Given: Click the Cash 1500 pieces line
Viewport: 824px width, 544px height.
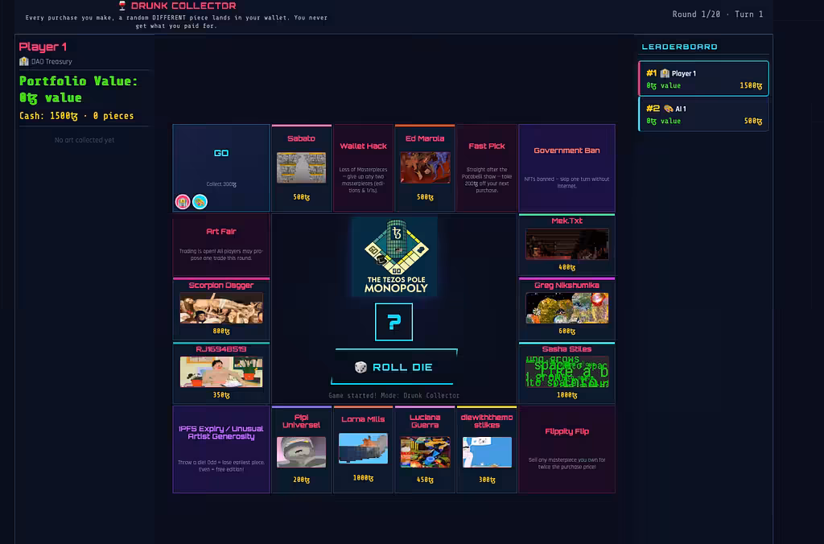Looking at the screenshot, I should 76,116.
